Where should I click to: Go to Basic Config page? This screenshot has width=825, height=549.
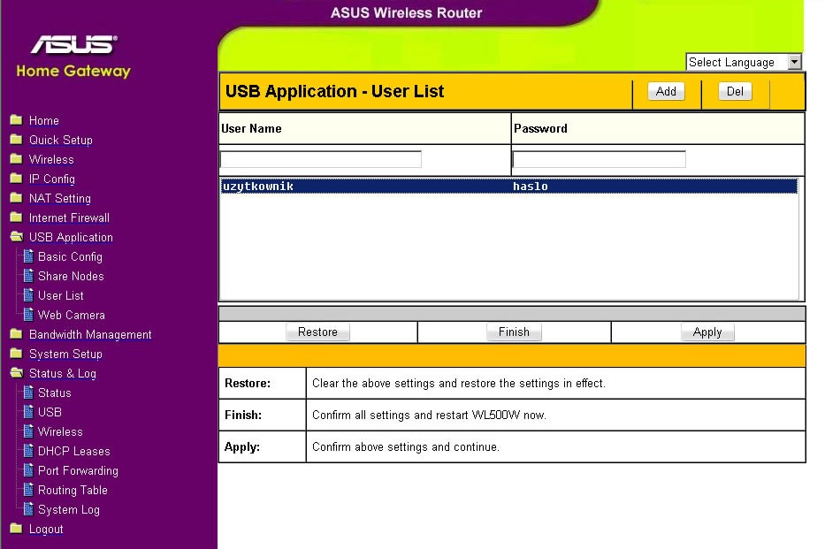[71, 256]
